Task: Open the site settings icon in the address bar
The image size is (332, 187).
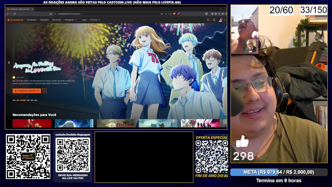Action: click(55, 14)
